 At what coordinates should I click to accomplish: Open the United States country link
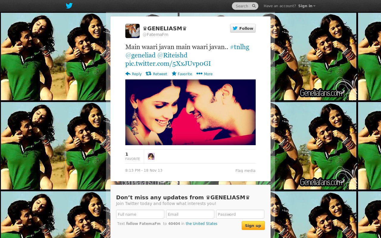(x=202, y=224)
